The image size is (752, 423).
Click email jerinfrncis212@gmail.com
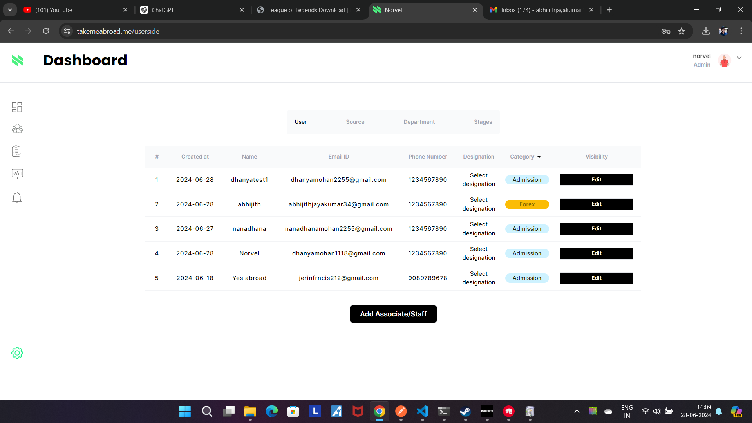(338, 278)
